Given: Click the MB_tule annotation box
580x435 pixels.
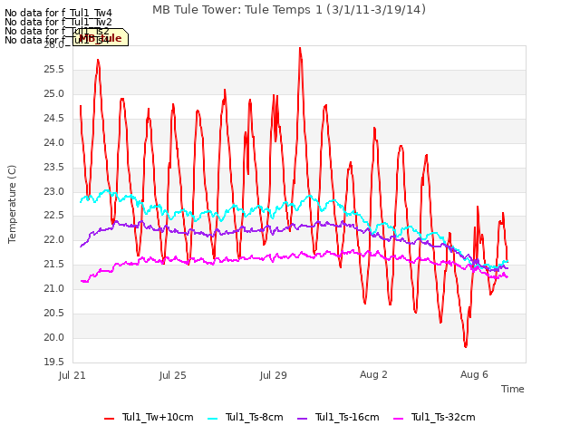Looking at the screenshot, I should pos(101,37).
